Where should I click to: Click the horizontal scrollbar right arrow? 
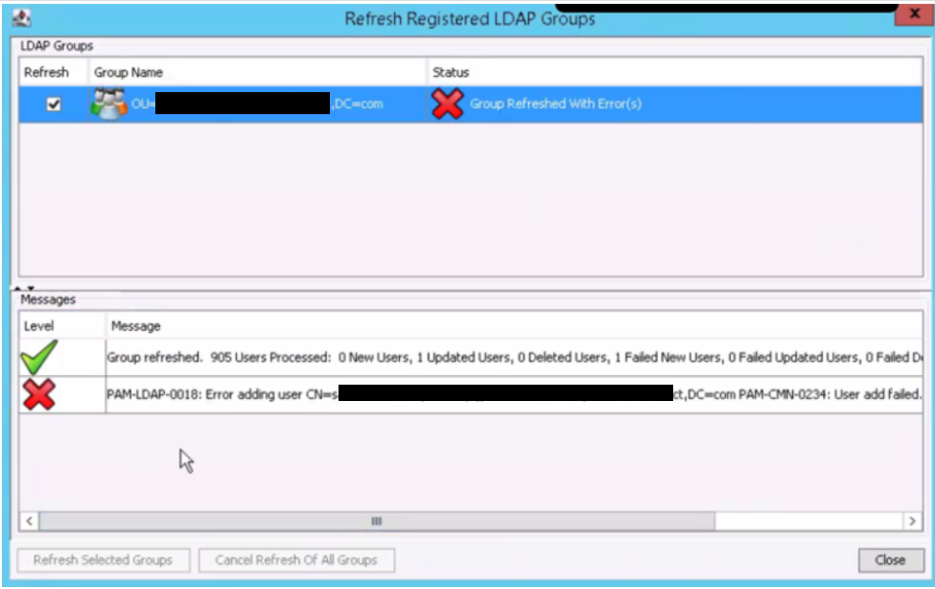coord(912,521)
